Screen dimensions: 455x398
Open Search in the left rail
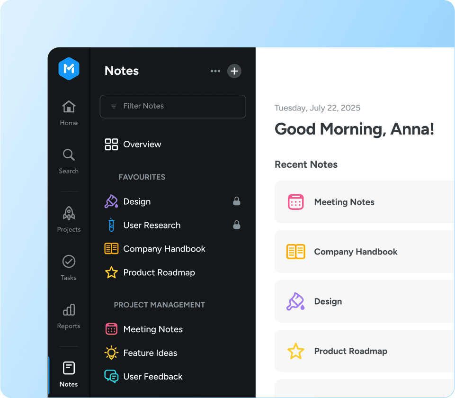[69, 161]
